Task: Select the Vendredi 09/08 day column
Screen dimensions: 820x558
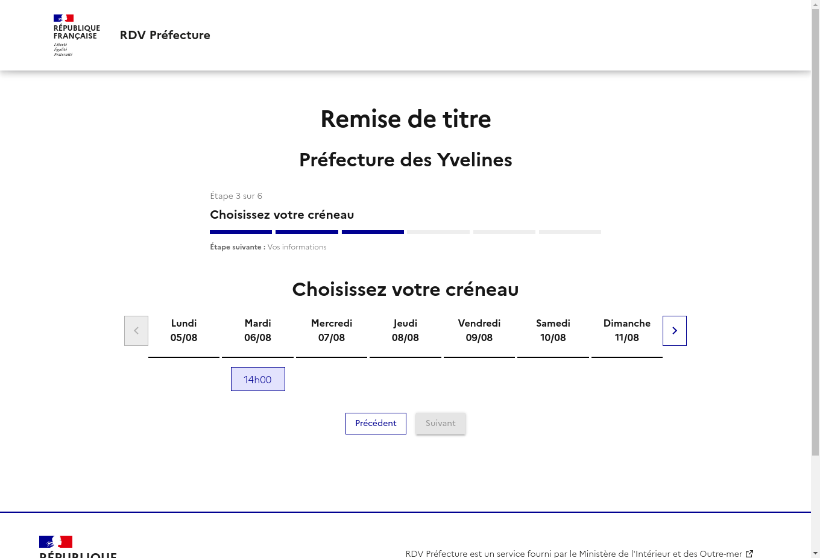Action: (479, 331)
